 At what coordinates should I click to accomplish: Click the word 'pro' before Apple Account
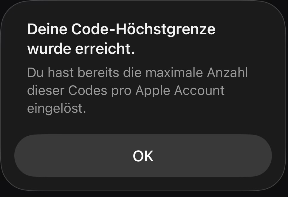(x=121, y=91)
